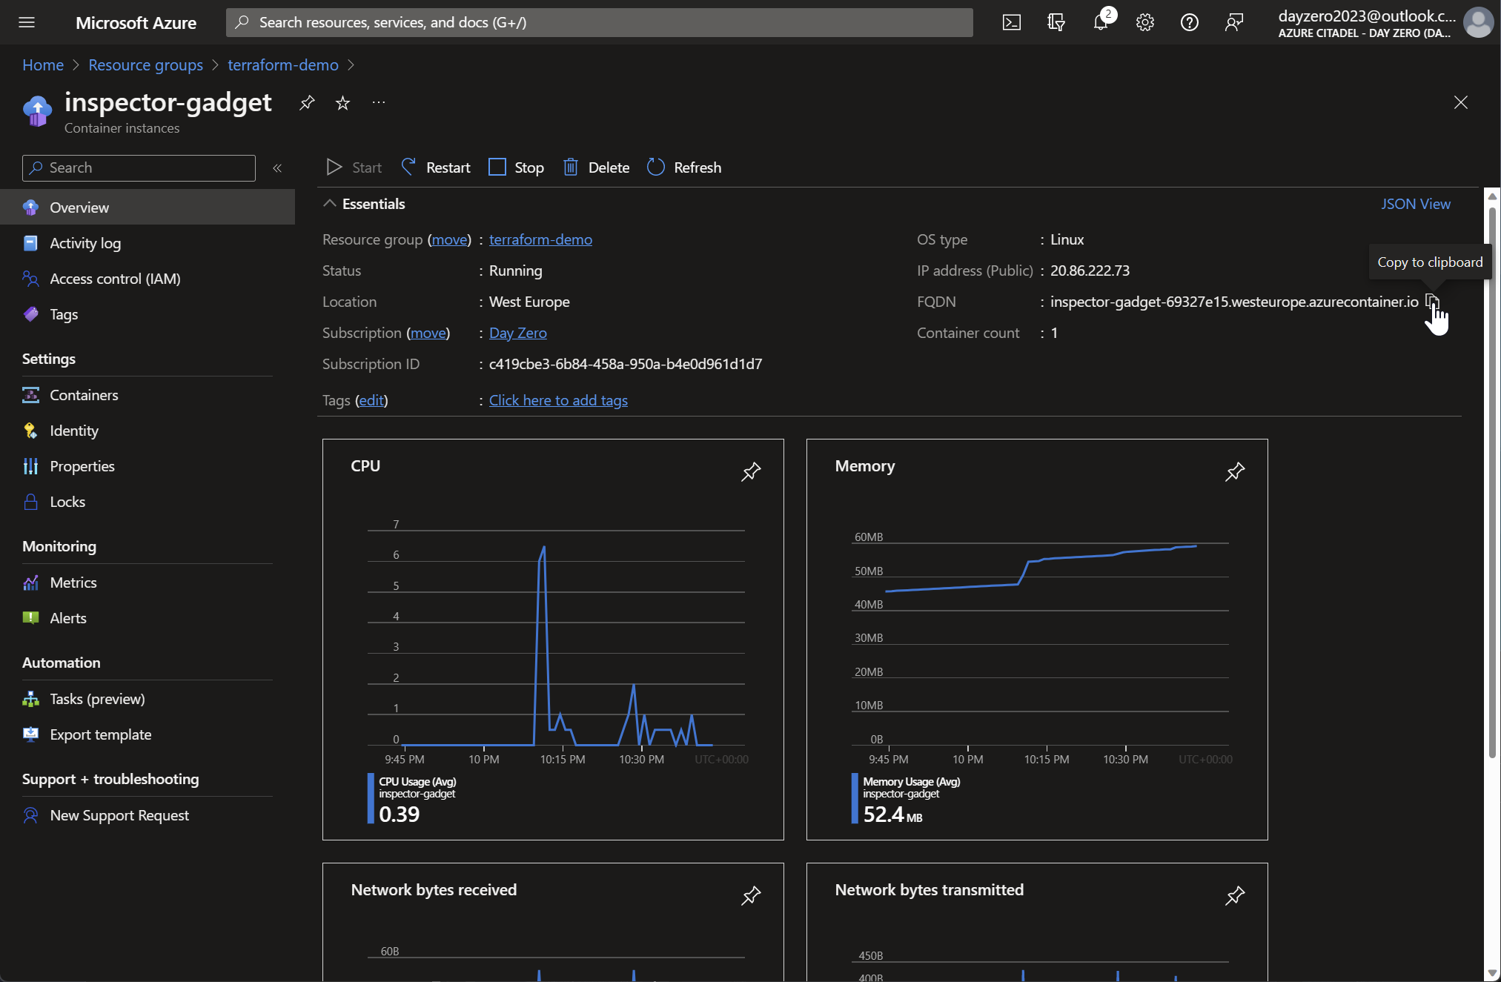This screenshot has width=1501, height=982.
Task: Open portal settings gear
Action: (x=1145, y=22)
